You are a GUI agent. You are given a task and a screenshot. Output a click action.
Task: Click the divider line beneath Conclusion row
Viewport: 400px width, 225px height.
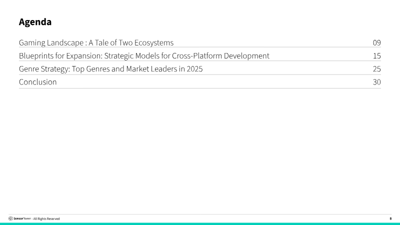(200, 88)
